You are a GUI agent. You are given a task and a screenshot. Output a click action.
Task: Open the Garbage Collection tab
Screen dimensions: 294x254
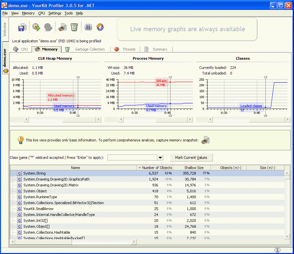point(85,49)
